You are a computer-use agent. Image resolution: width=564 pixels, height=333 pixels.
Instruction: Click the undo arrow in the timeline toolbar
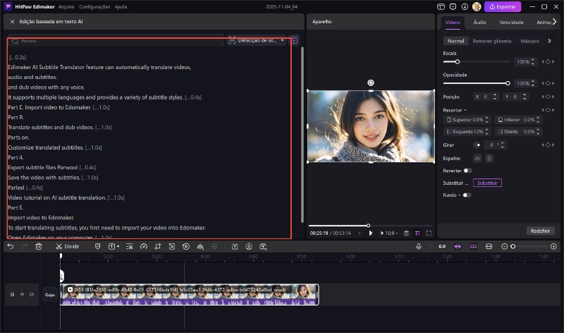(x=10, y=246)
